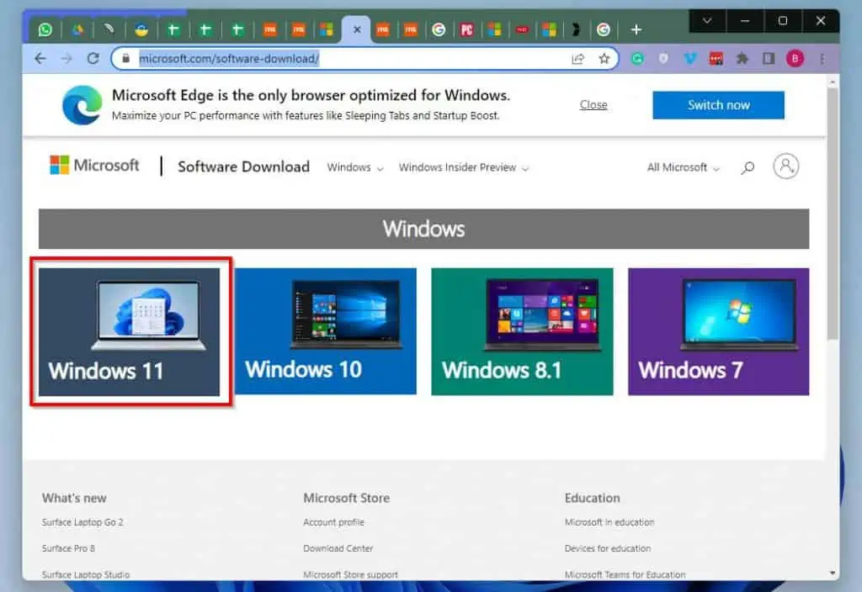Click the account sign-in icon

[785, 166]
